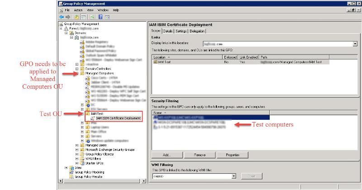This screenshot has width=362, height=190.
Task: Click the Back arrow toolbar icon
Action: 62,17
